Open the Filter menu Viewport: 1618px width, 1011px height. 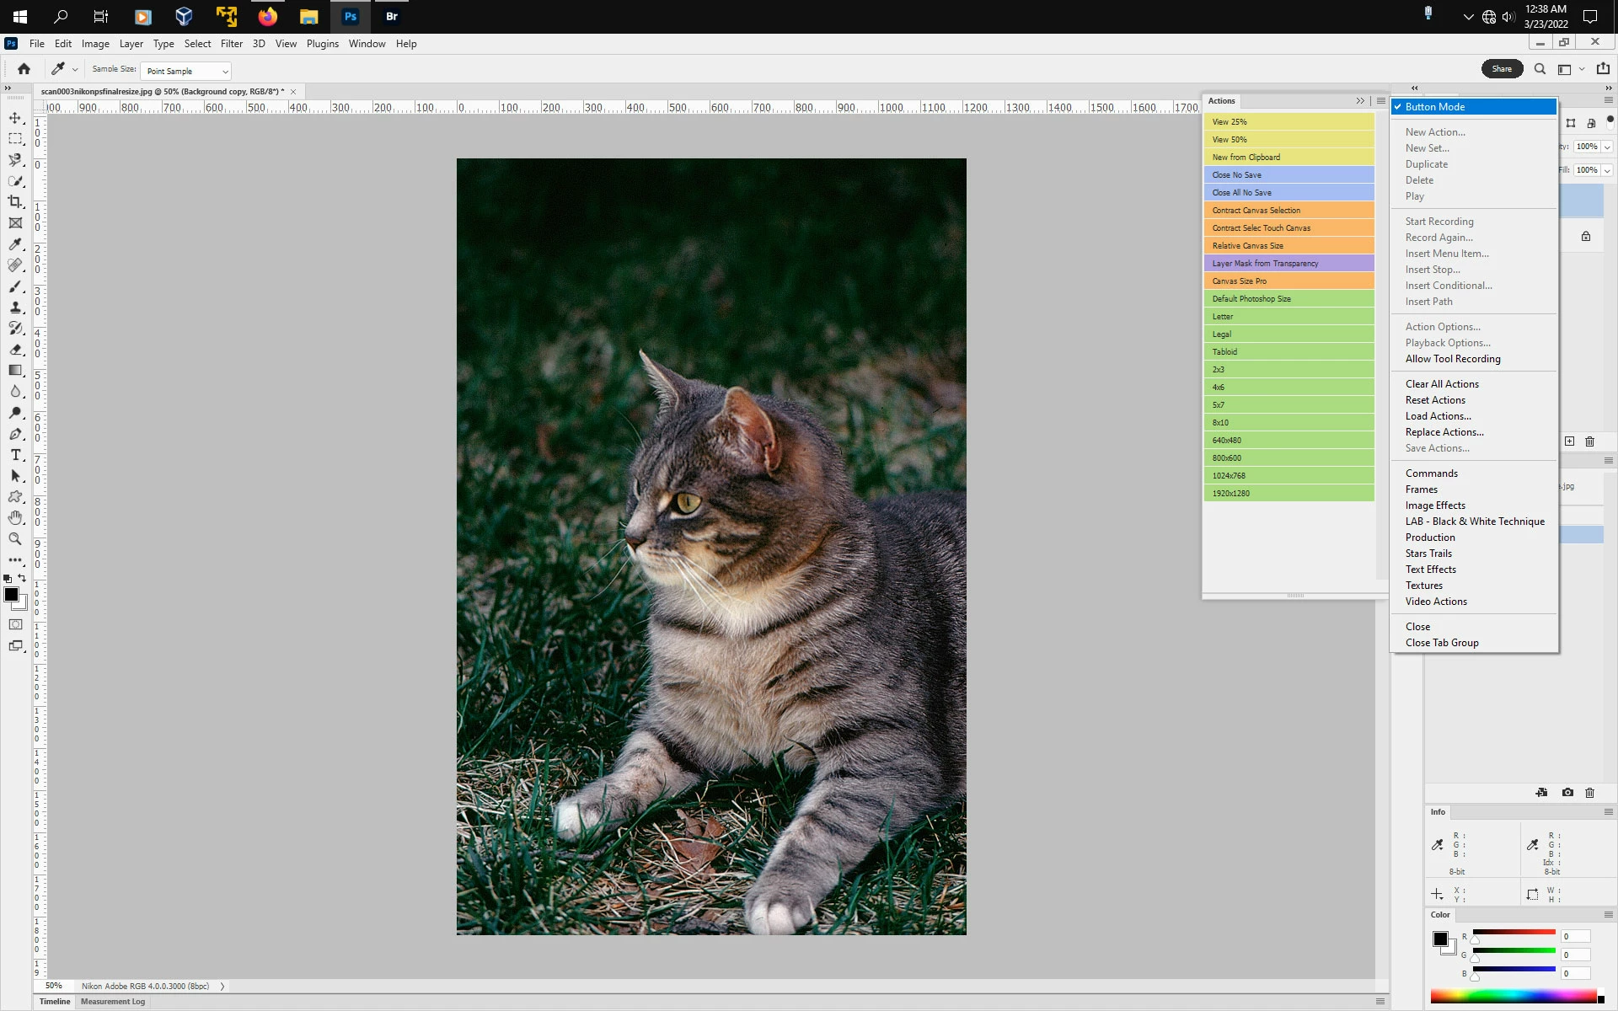(231, 44)
